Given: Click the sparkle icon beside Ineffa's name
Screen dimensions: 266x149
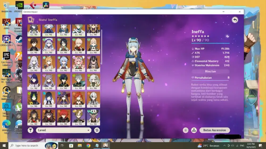Looking at the screenshot, I should coord(227,36).
